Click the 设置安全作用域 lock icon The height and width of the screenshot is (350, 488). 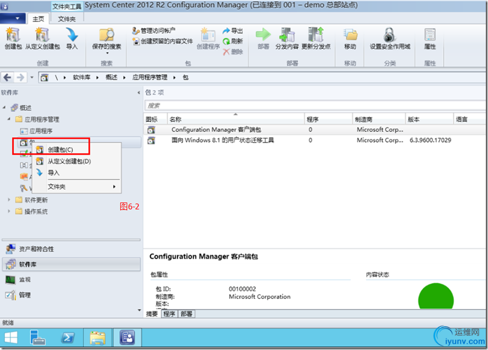[389, 34]
